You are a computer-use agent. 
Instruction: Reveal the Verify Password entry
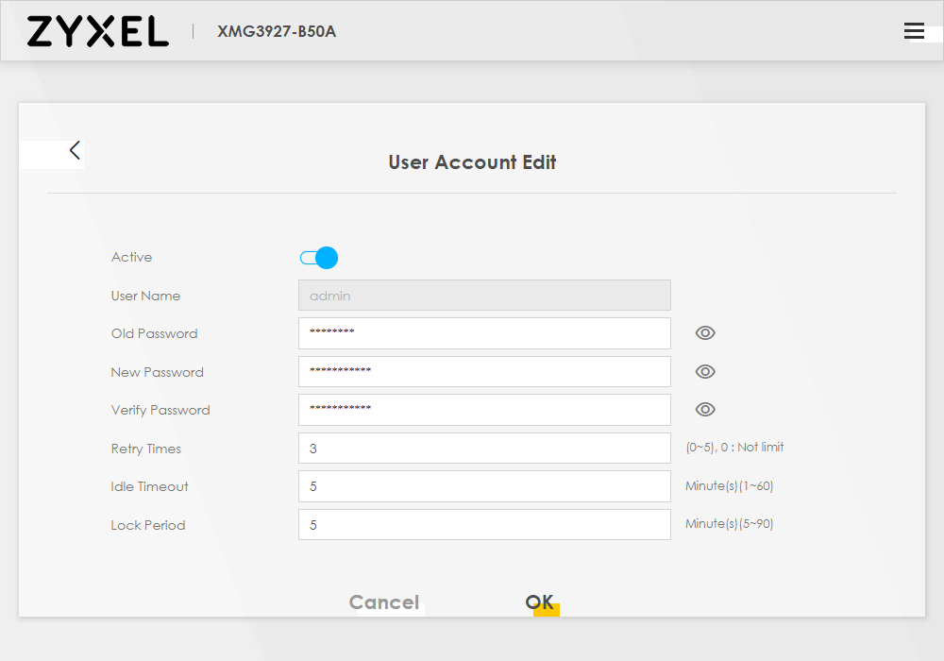pos(705,409)
